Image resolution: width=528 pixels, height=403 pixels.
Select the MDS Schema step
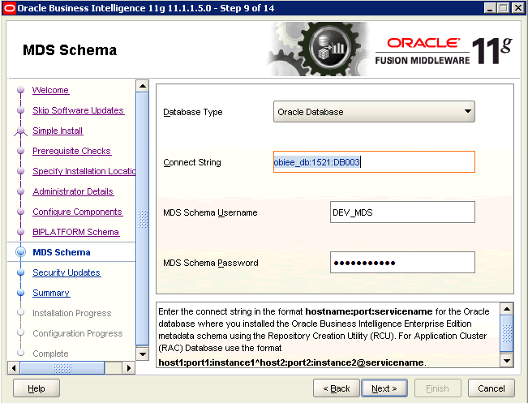(62, 252)
